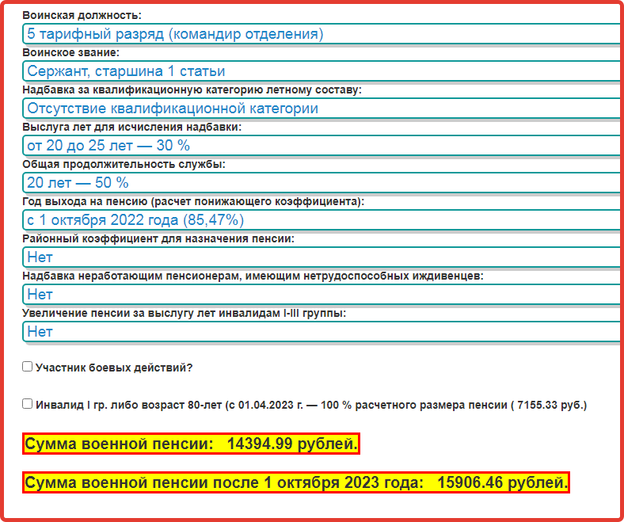Click the Надбавка неработающим пенсионерам label

pos(253,276)
